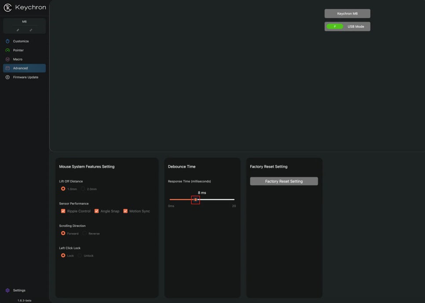
Task: Uncheck Ripple Control
Action: [x=63, y=211]
